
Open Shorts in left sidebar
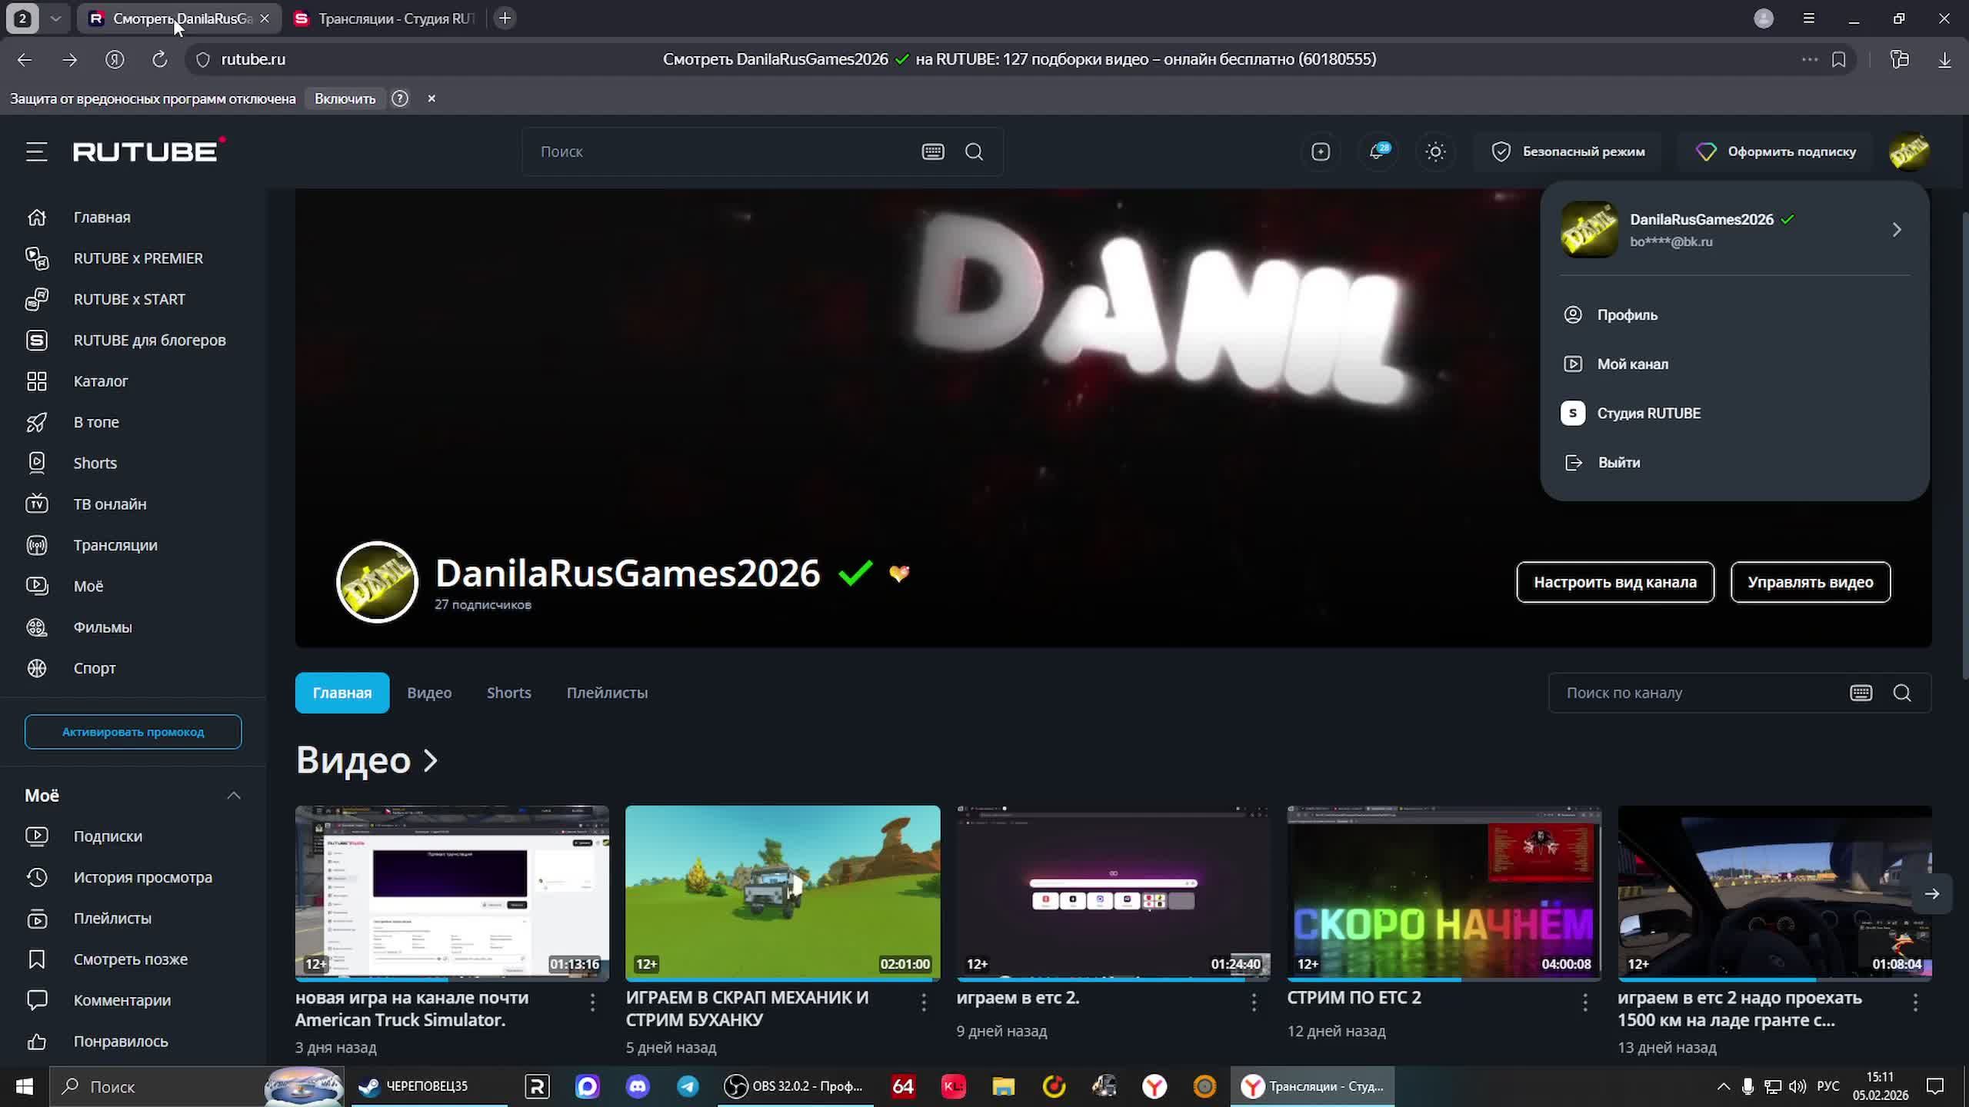tap(95, 463)
